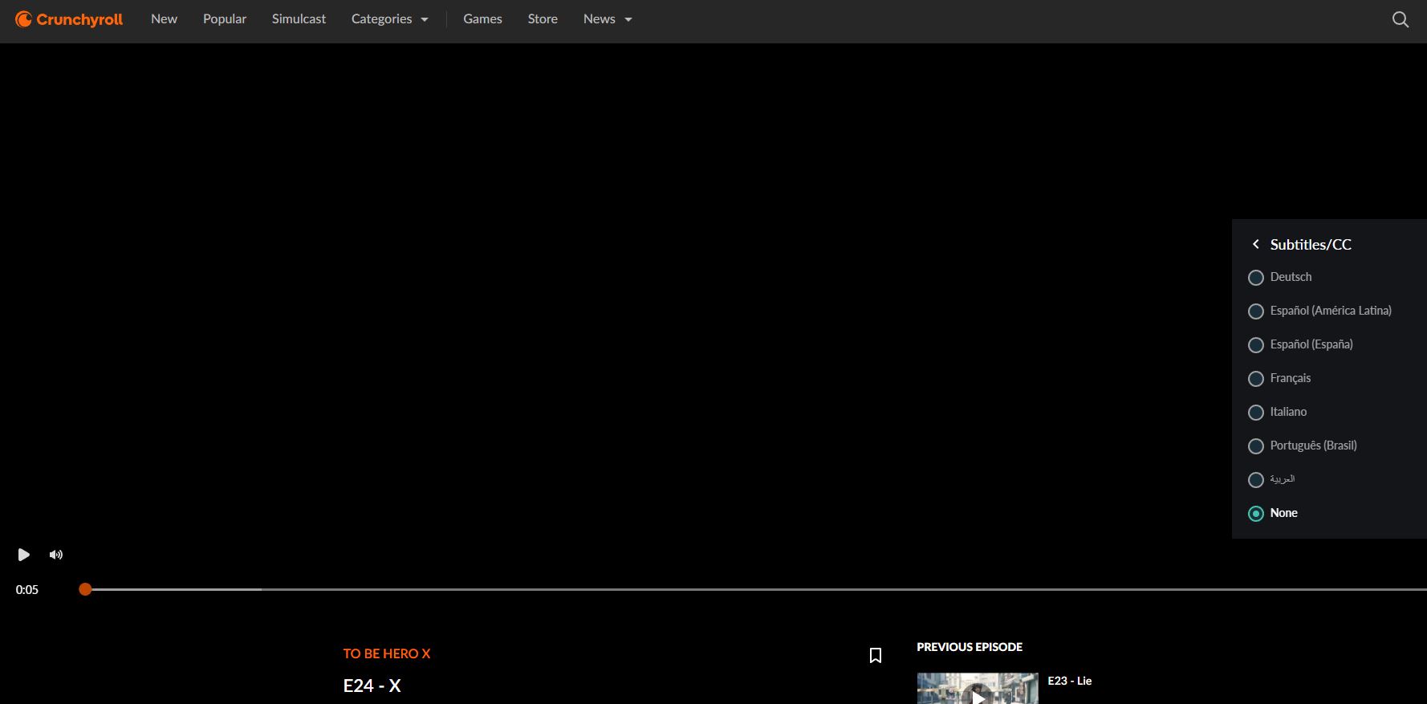1427x704 pixels.
Task: Open previous episode E23 - Lie
Action: (1069, 681)
